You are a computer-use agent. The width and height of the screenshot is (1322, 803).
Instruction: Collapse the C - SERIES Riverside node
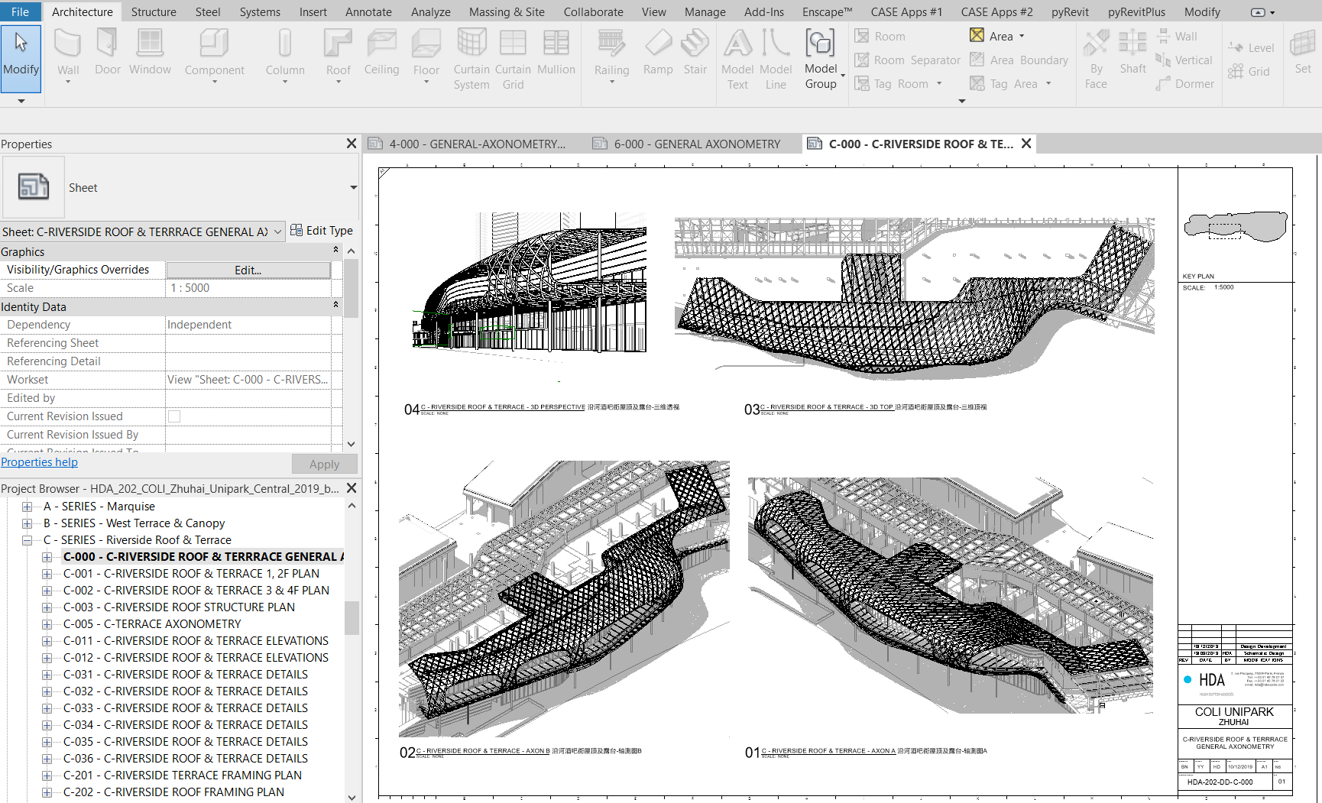28,540
